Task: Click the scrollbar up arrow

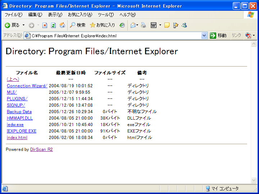Action: 254,44
